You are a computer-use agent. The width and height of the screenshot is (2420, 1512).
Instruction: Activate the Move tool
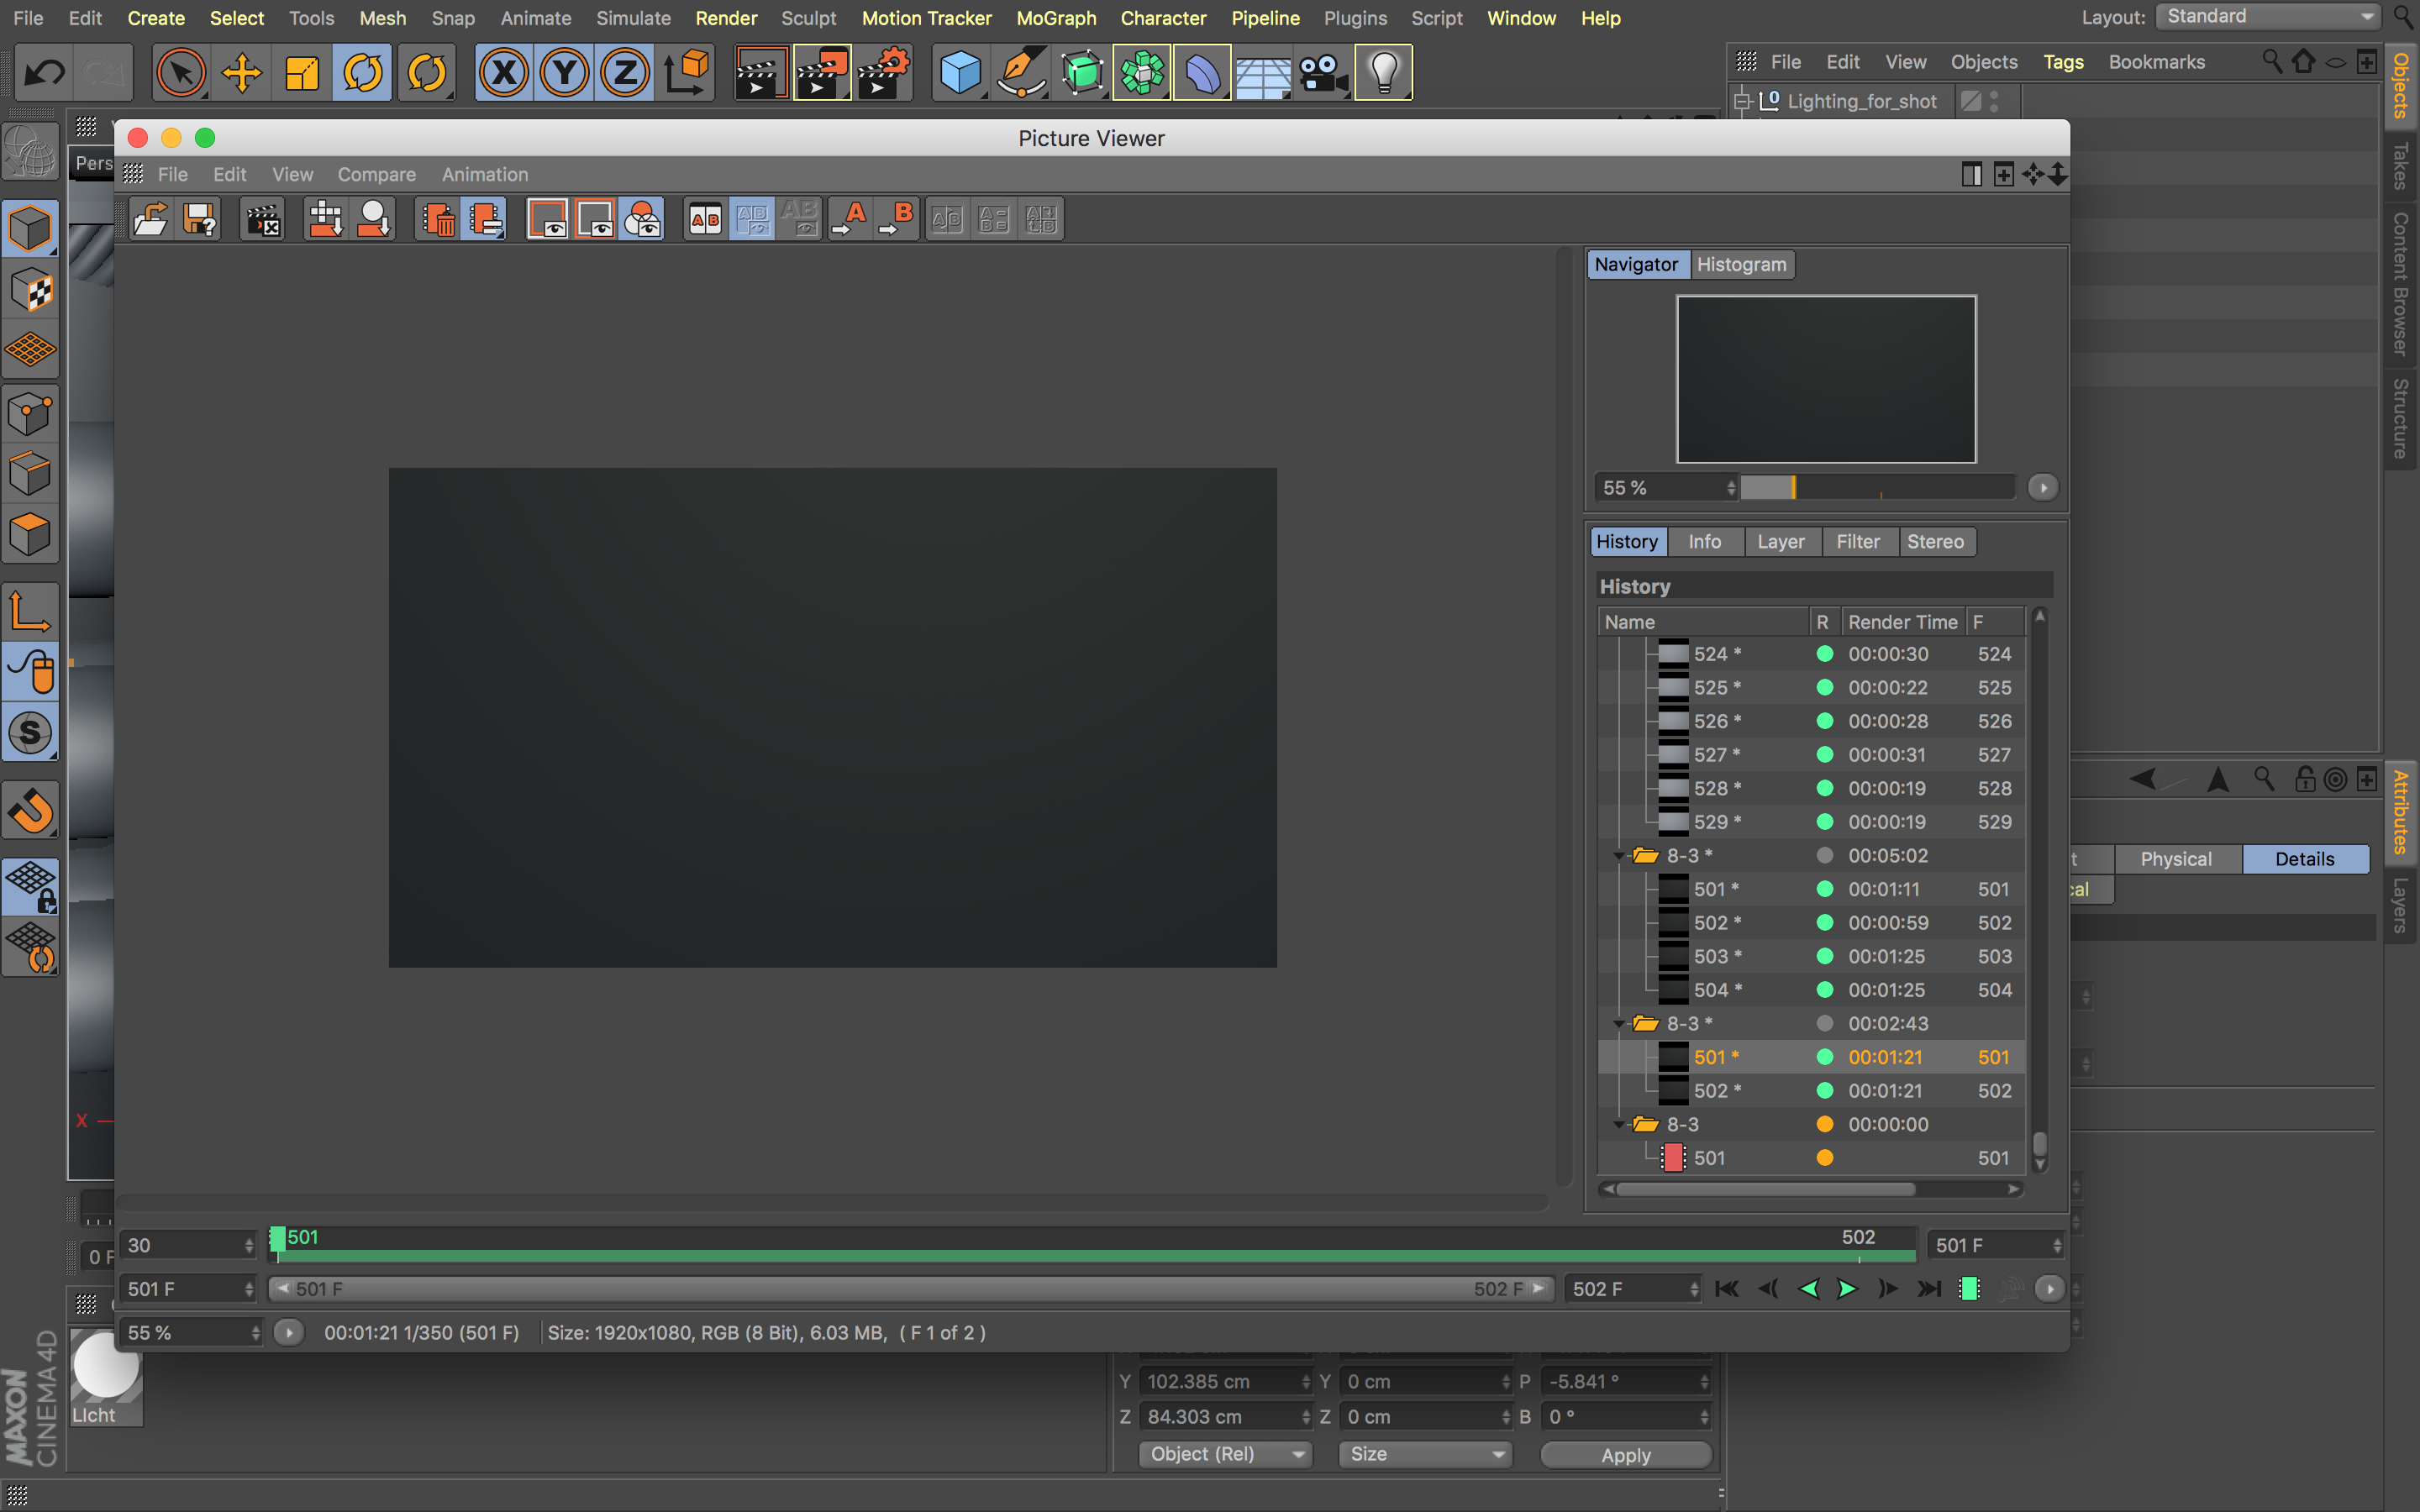(x=241, y=72)
